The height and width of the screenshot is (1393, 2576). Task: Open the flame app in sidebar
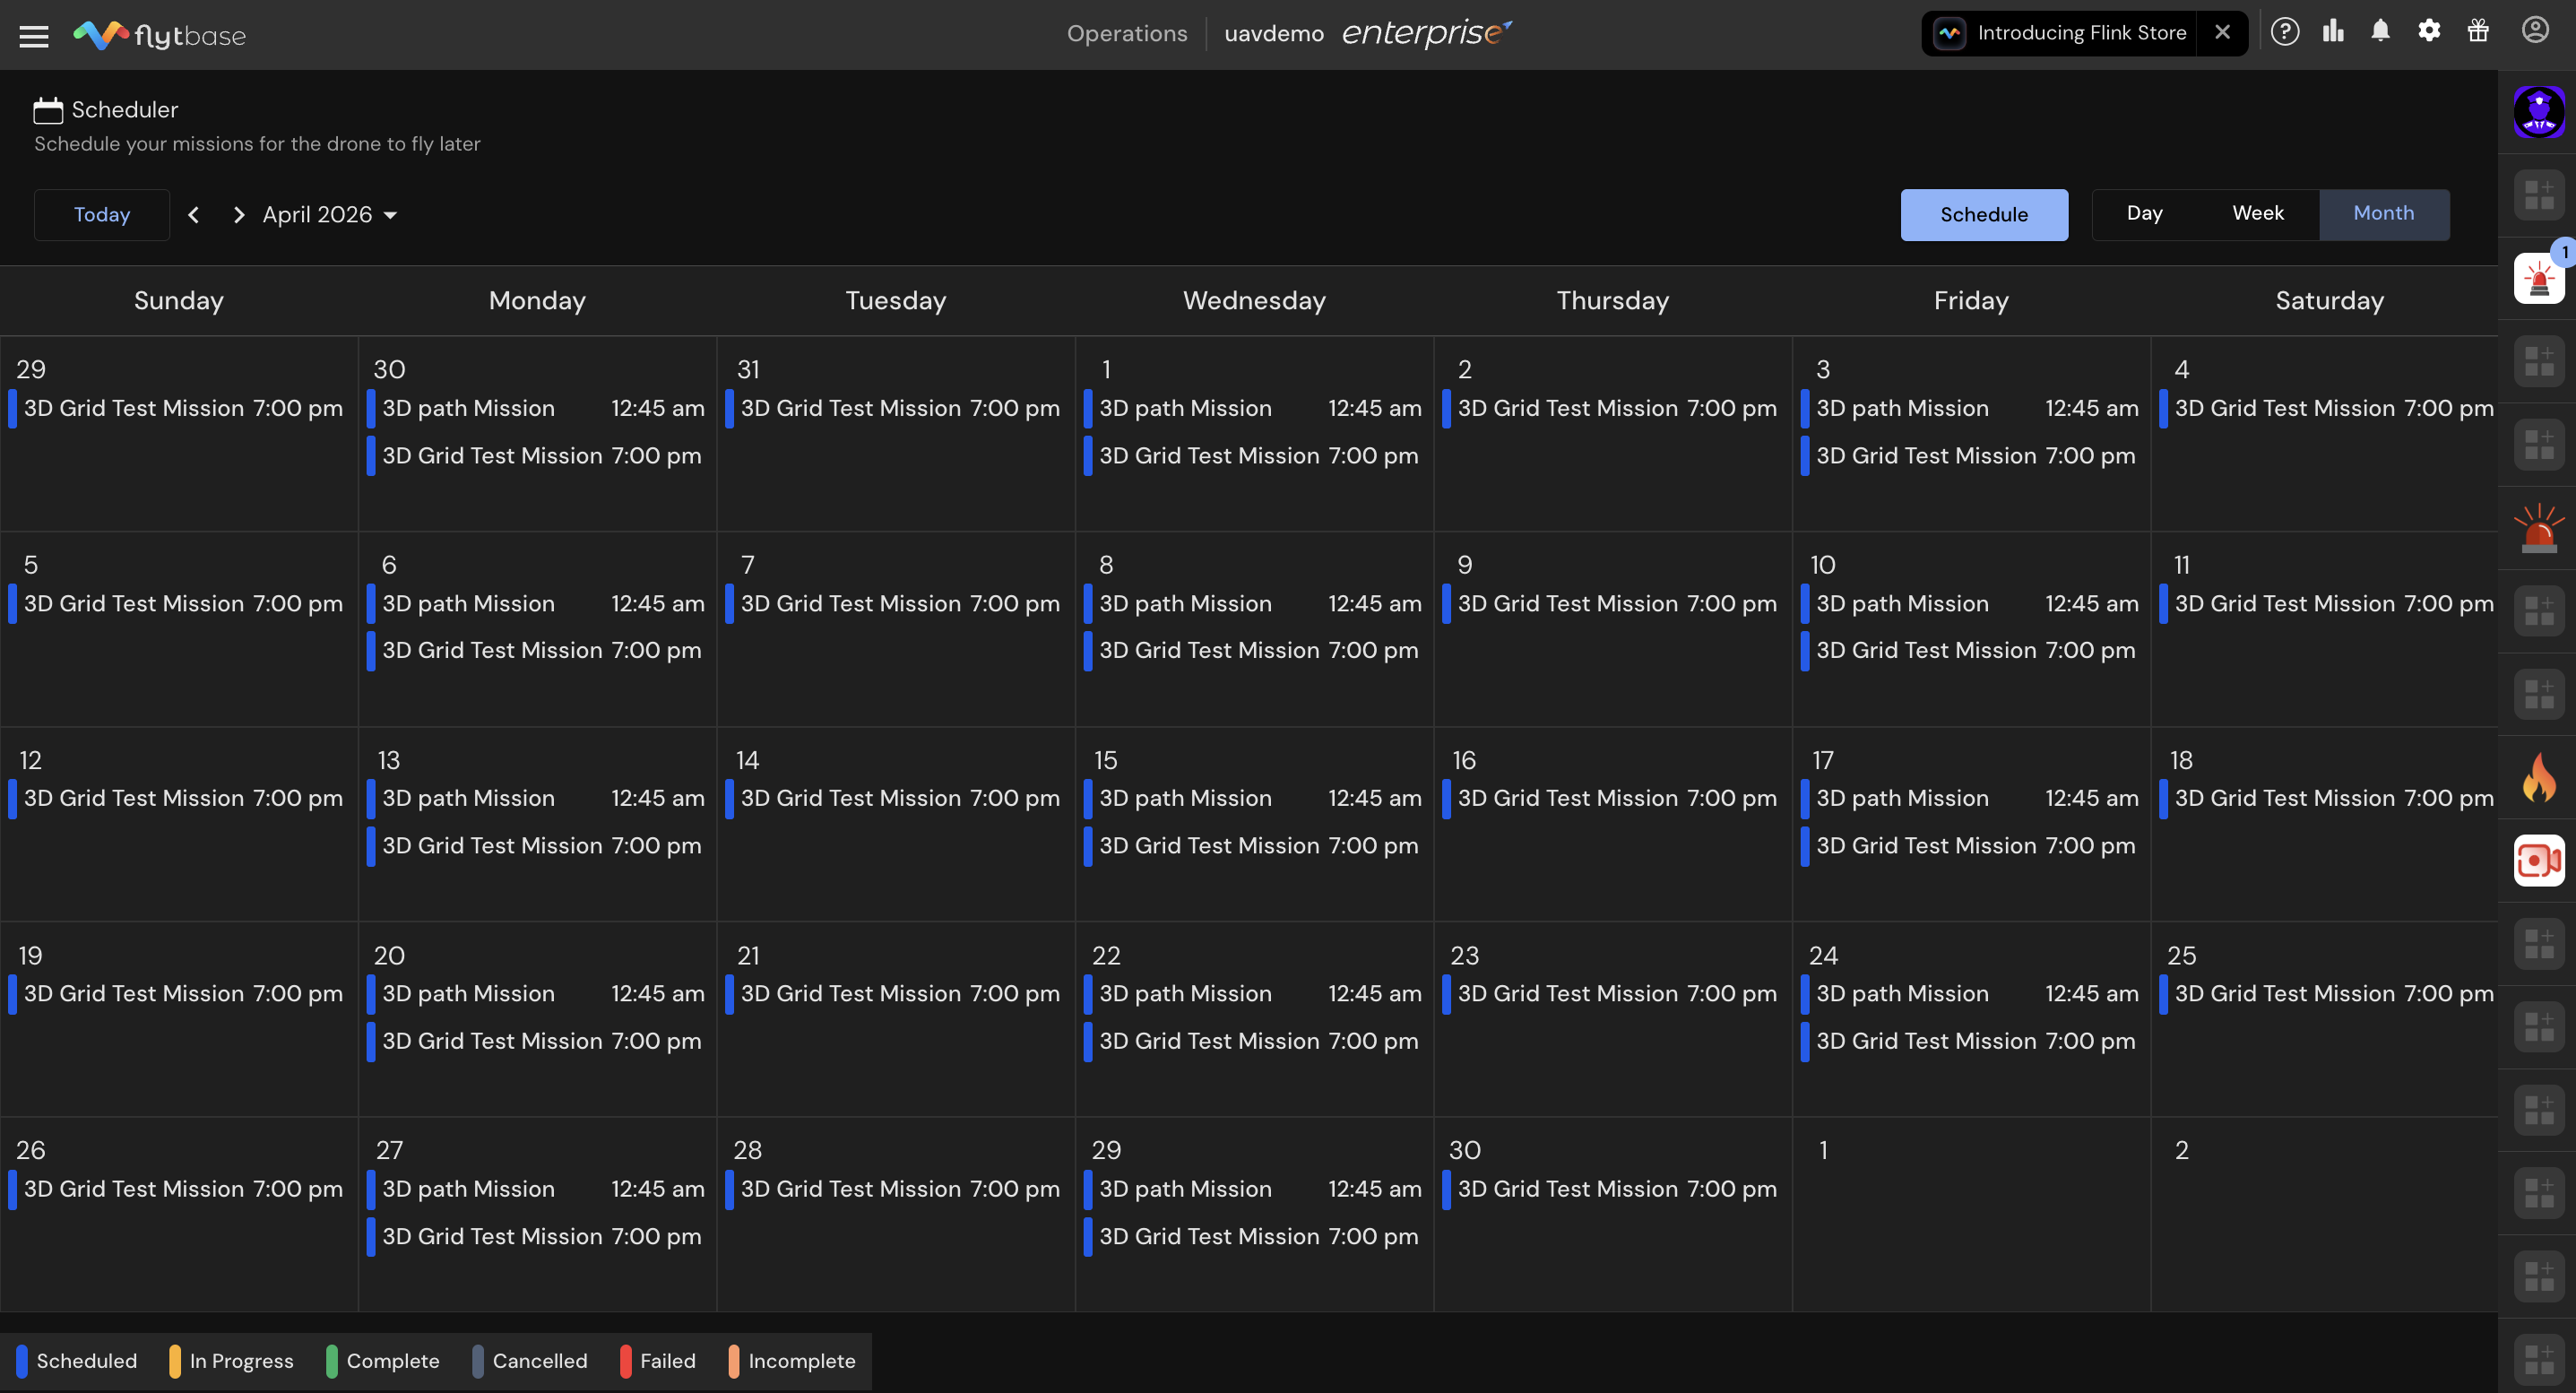2538,777
